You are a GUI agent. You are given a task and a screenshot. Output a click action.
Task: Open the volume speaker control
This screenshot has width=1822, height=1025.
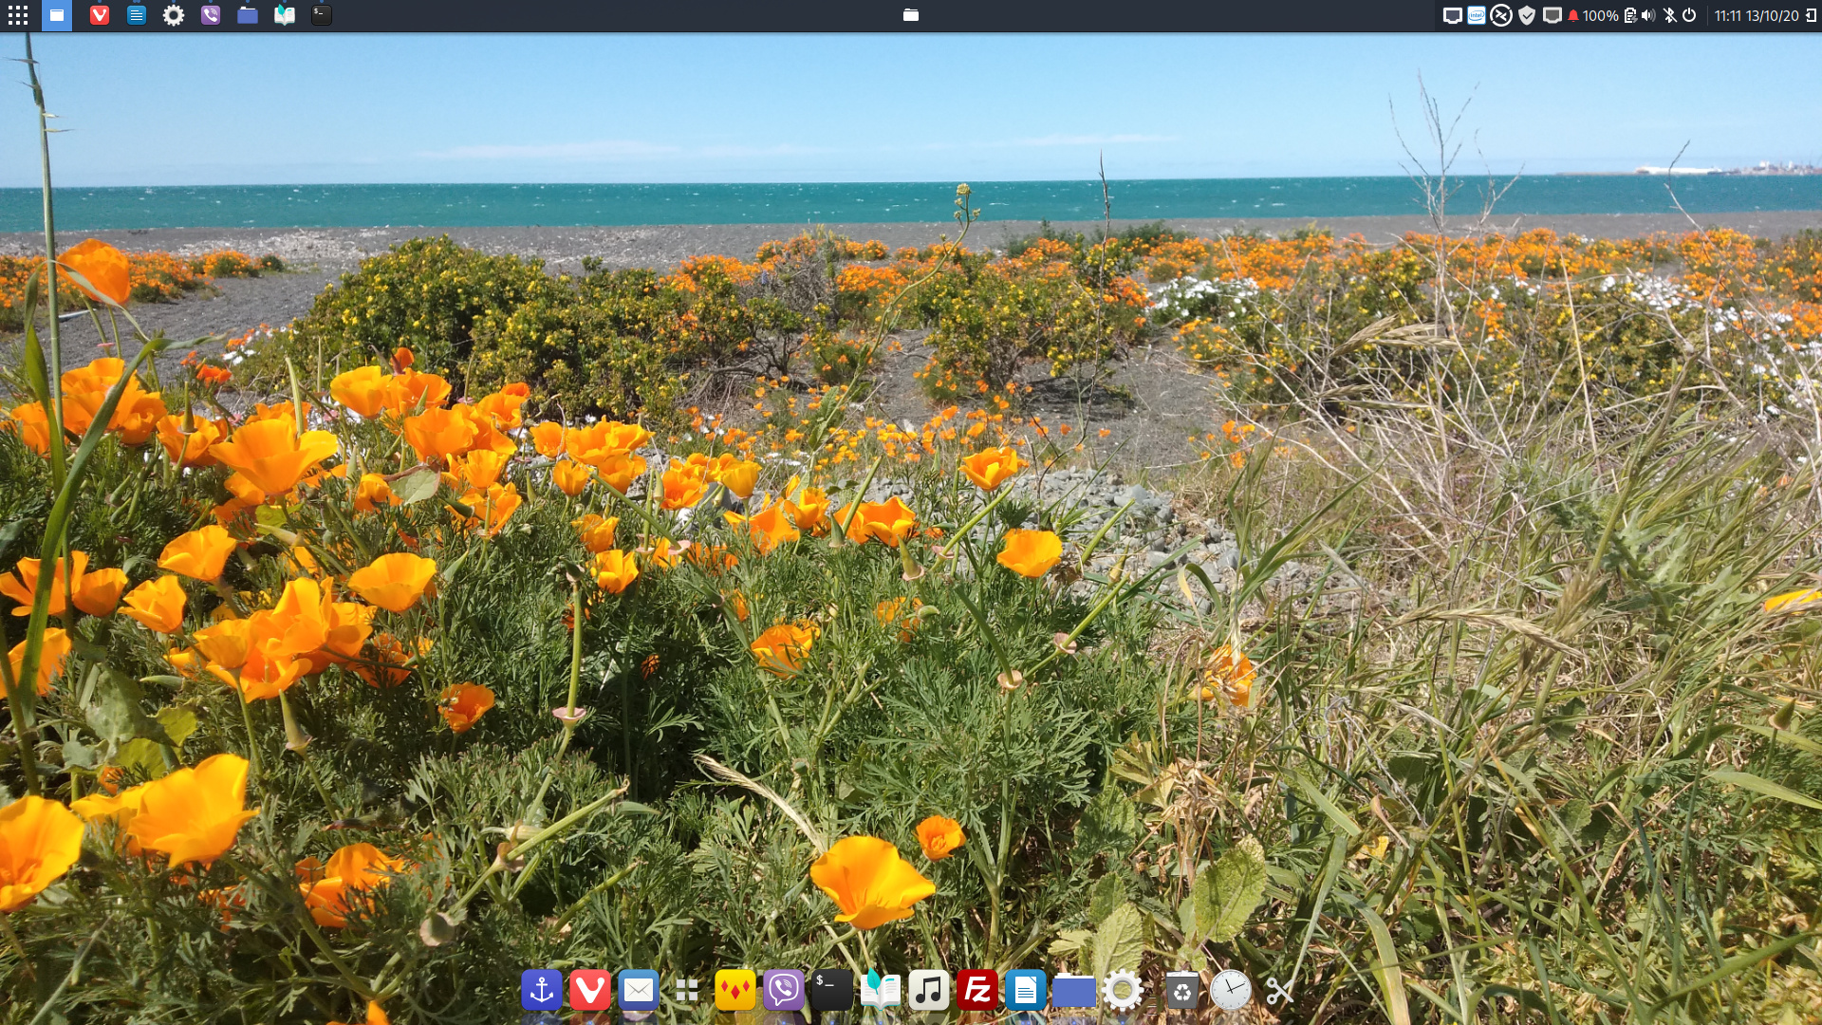(x=1648, y=15)
